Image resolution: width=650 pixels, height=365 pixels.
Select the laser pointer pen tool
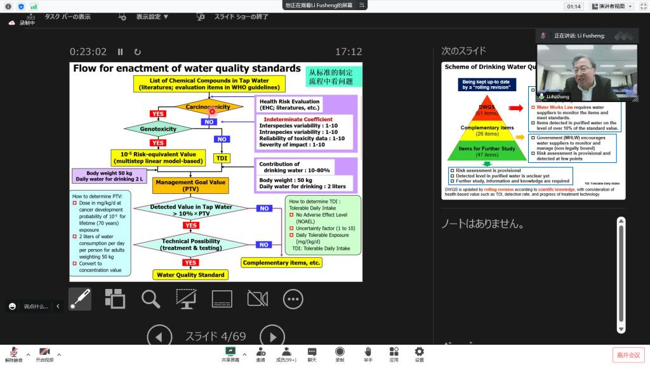[x=80, y=298]
